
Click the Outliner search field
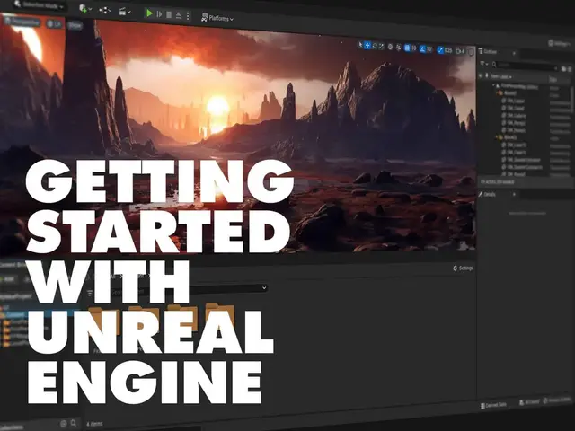(x=526, y=66)
